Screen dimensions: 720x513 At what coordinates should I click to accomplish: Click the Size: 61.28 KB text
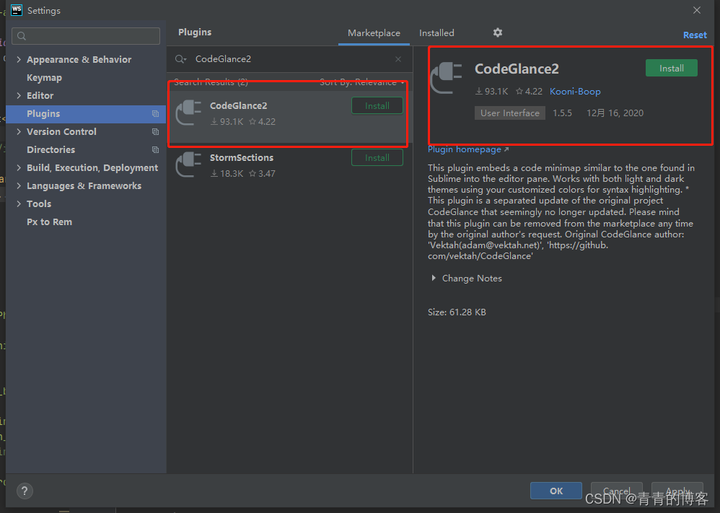457,312
